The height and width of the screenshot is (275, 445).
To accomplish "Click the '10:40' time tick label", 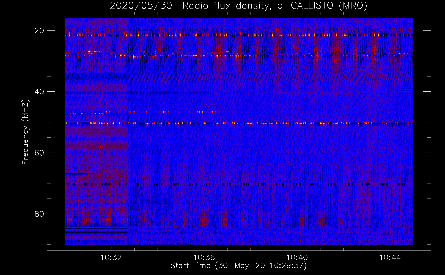I will pyautogui.click(x=297, y=258).
